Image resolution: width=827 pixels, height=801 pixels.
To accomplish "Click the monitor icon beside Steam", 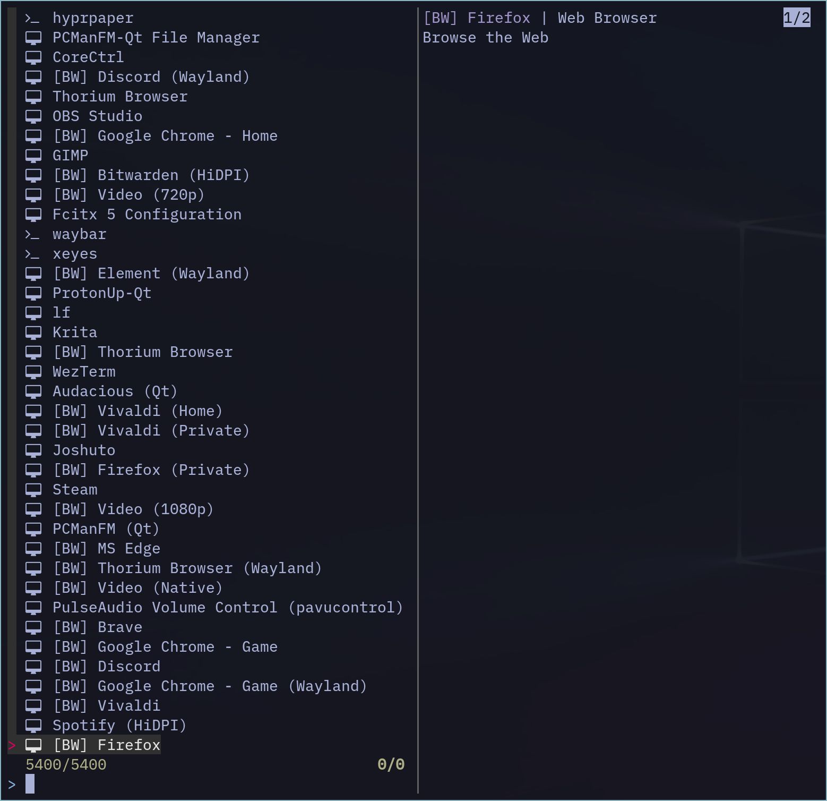I will [x=33, y=490].
